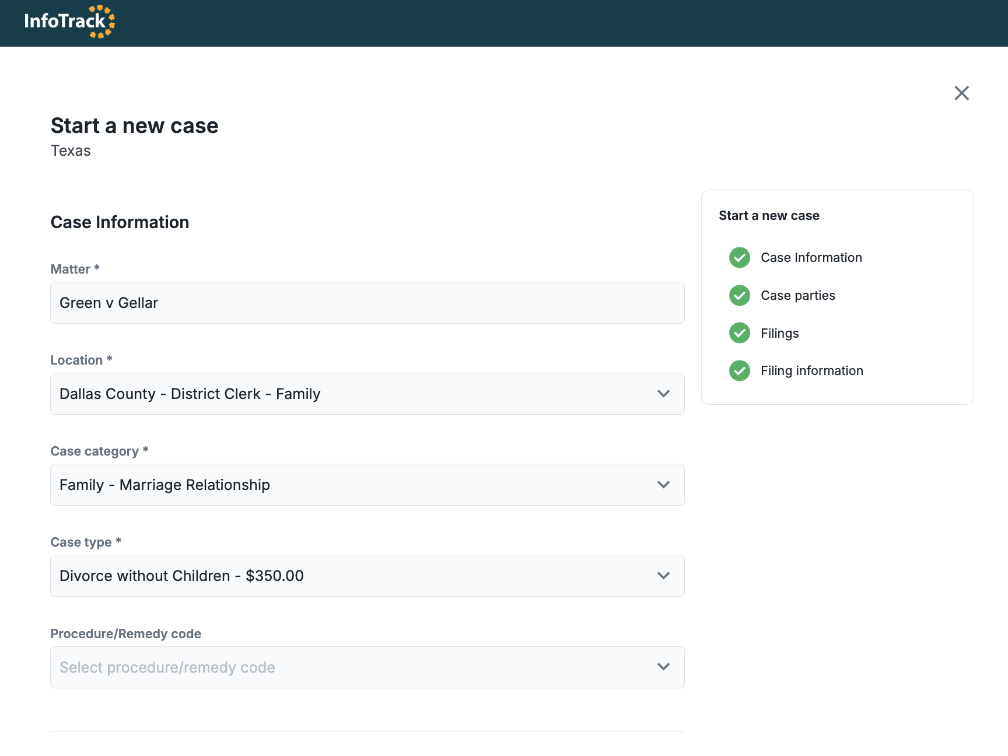Click the green checkmark beside Case parties

click(739, 295)
